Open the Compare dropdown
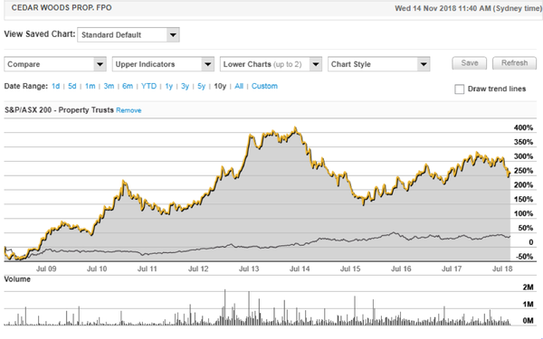543x339 pixels. (x=55, y=64)
